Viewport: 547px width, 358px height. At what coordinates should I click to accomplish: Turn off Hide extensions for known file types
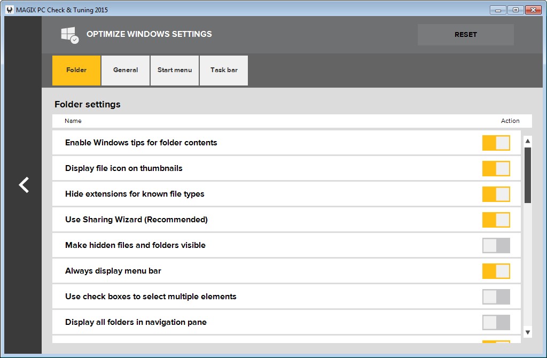(x=496, y=194)
